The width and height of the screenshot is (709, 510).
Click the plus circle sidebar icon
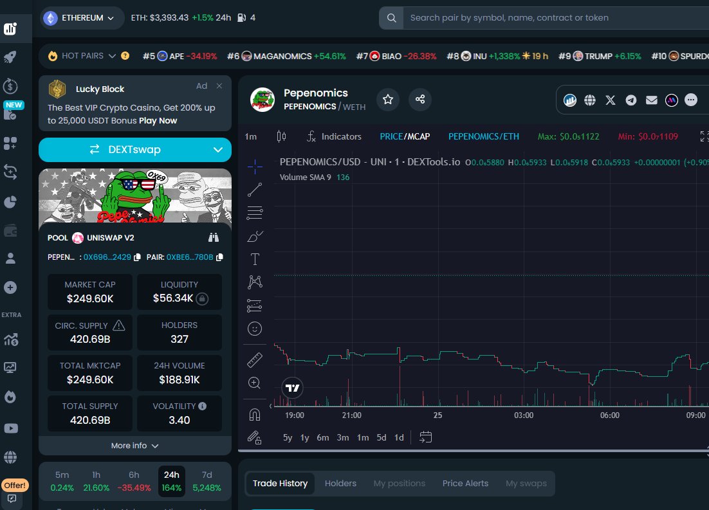click(x=10, y=287)
